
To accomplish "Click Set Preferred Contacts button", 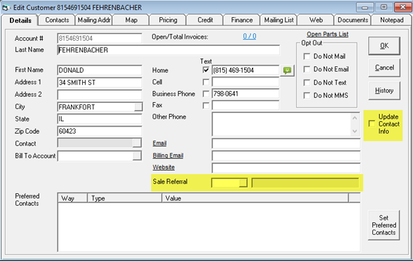I will click(383, 226).
